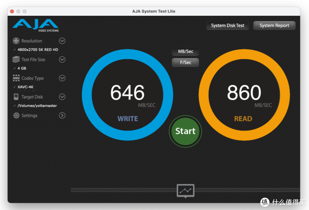Expand the Test File Size dropdown chevron
This screenshot has width=309, height=210.
(x=62, y=59)
